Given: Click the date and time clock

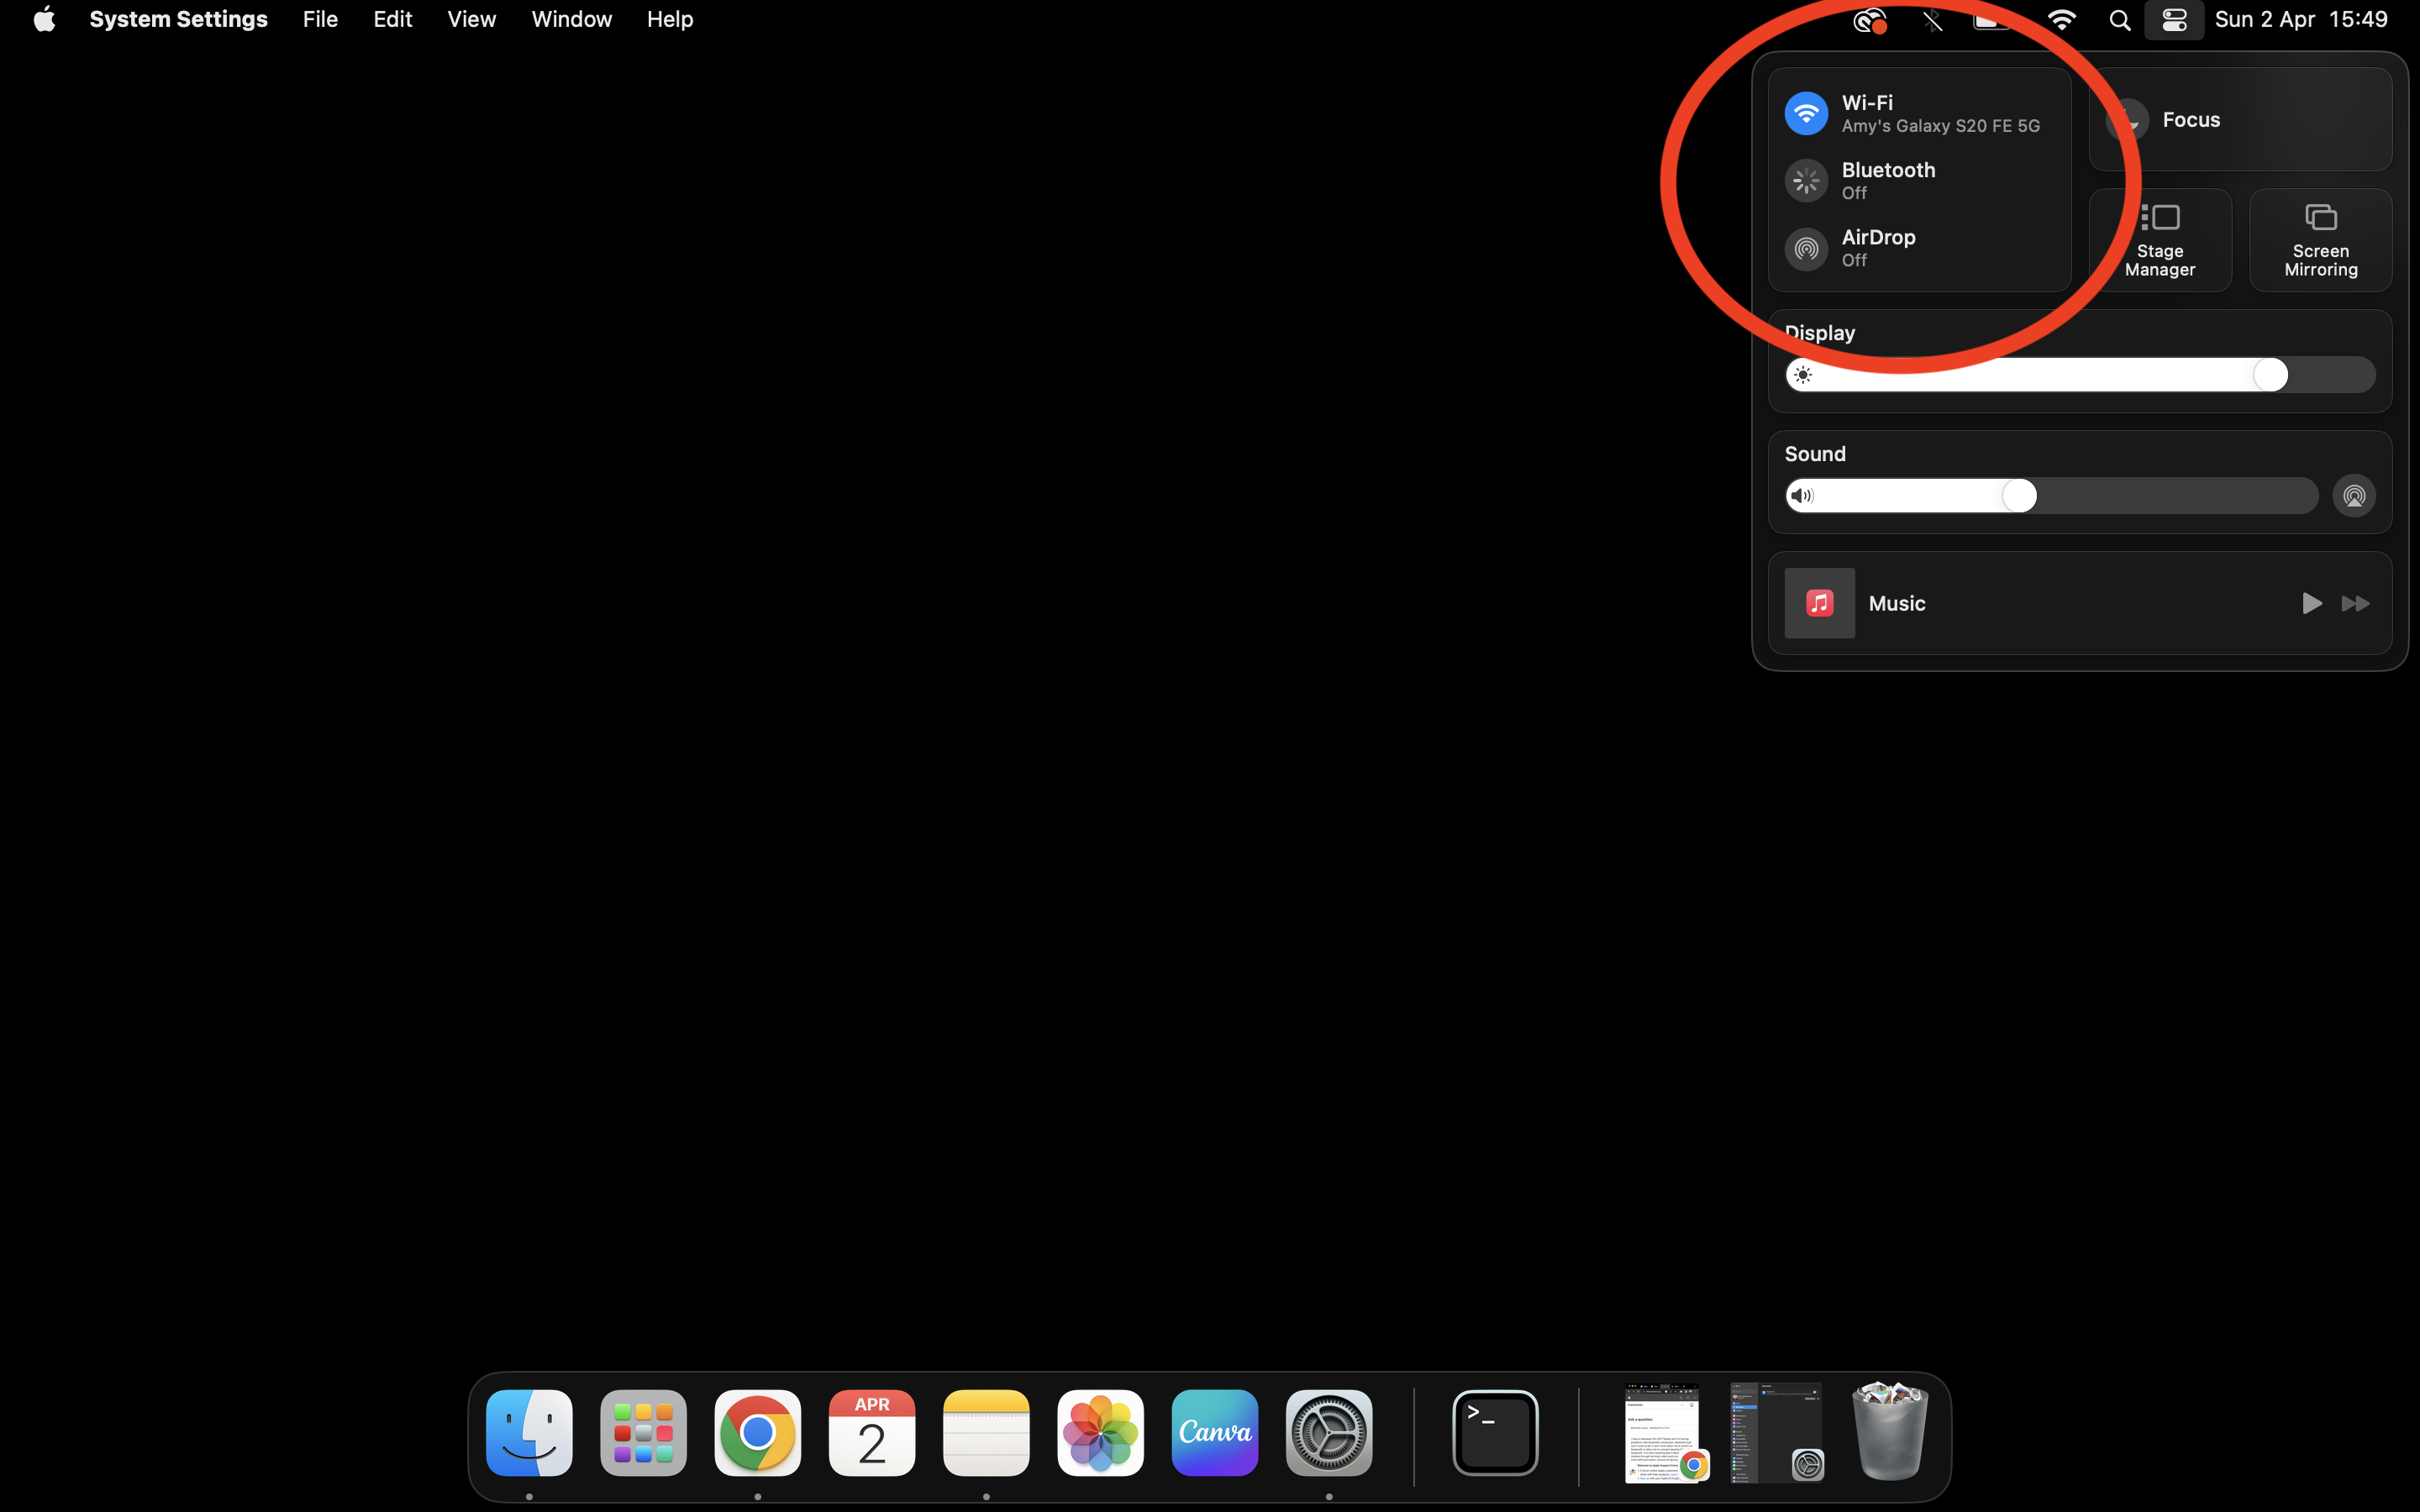Looking at the screenshot, I should [2300, 20].
